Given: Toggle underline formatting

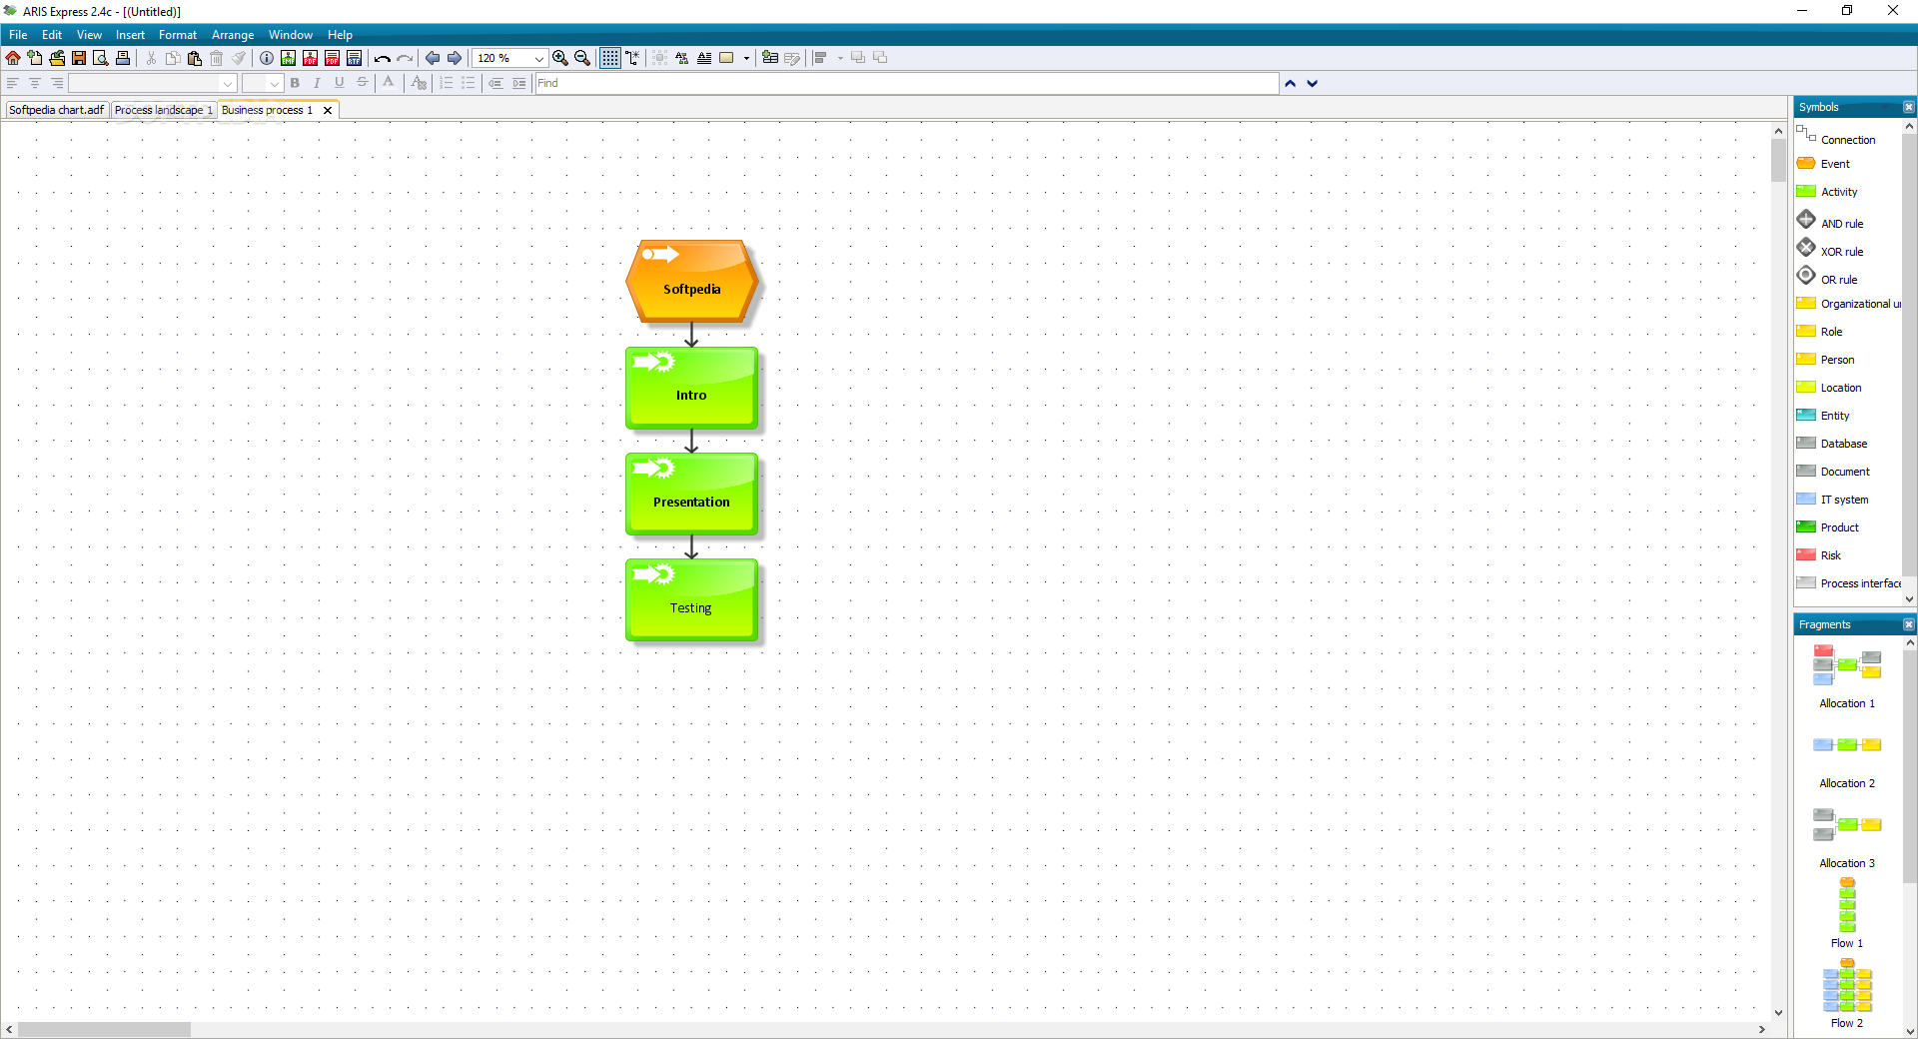Looking at the screenshot, I should pyautogui.click(x=339, y=84).
